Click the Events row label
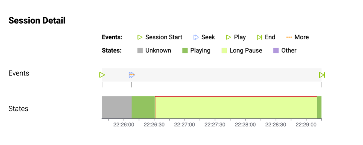 click(x=19, y=73)
